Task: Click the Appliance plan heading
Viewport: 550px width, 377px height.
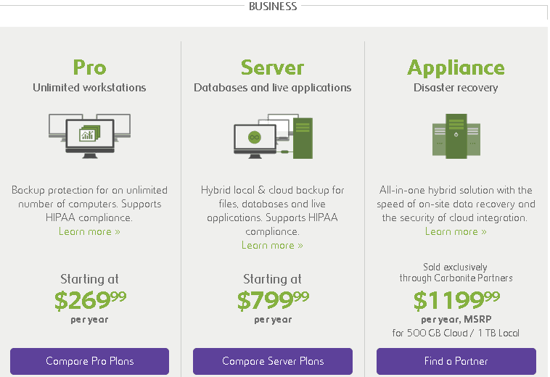Action: 456,68
